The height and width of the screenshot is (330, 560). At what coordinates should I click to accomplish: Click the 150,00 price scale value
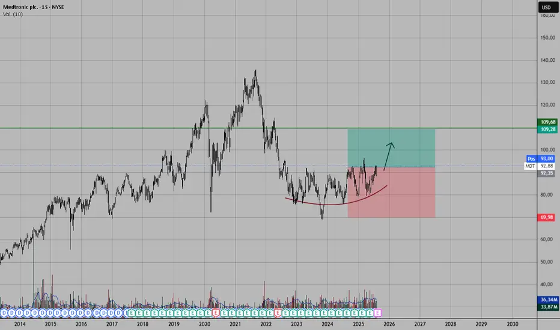(x=547, y=37)
